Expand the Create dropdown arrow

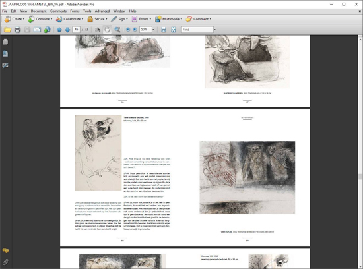point(24,19)
